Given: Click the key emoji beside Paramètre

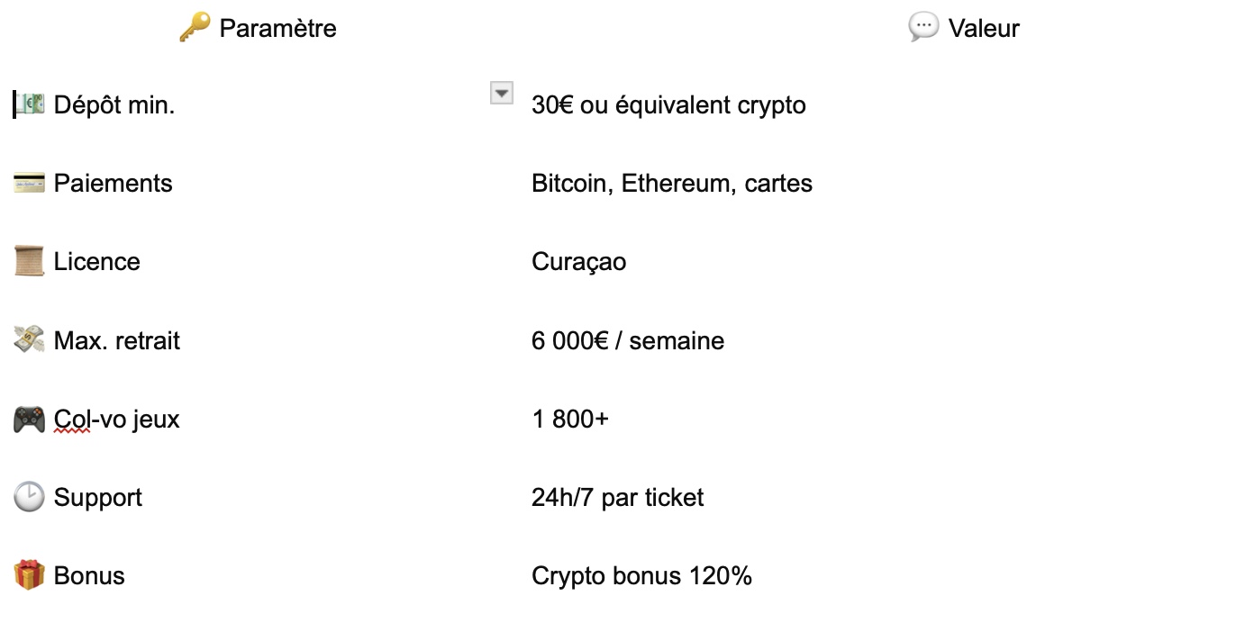Looking at the screenshot, I should tap(194, 29).
